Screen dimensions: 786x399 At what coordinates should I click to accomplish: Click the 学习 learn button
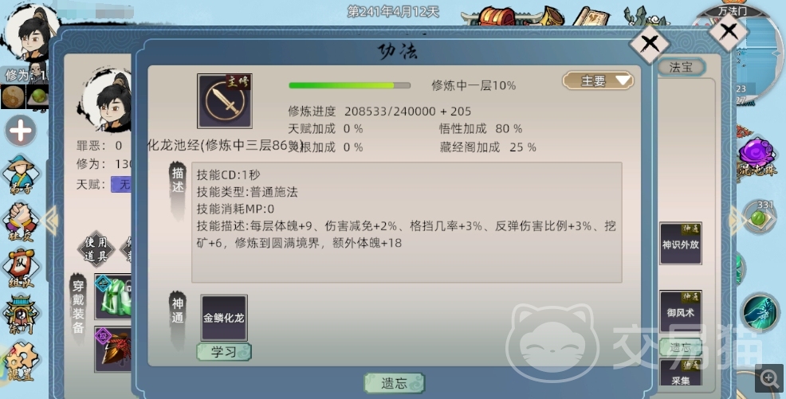(223, 351)
